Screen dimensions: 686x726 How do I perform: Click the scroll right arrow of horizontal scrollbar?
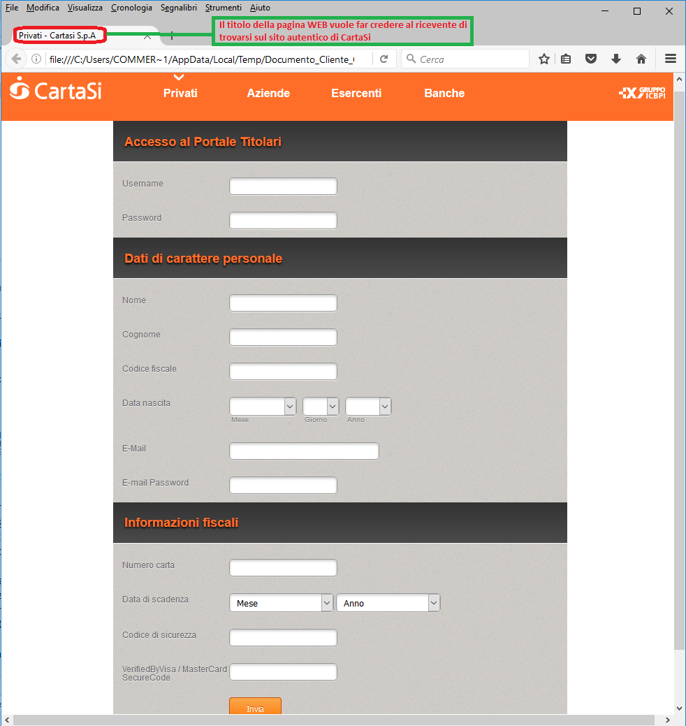tap(667, 720)
